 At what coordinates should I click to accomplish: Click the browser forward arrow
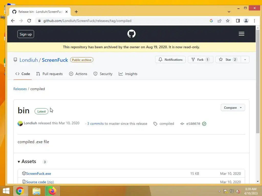[x=21, y=21]
